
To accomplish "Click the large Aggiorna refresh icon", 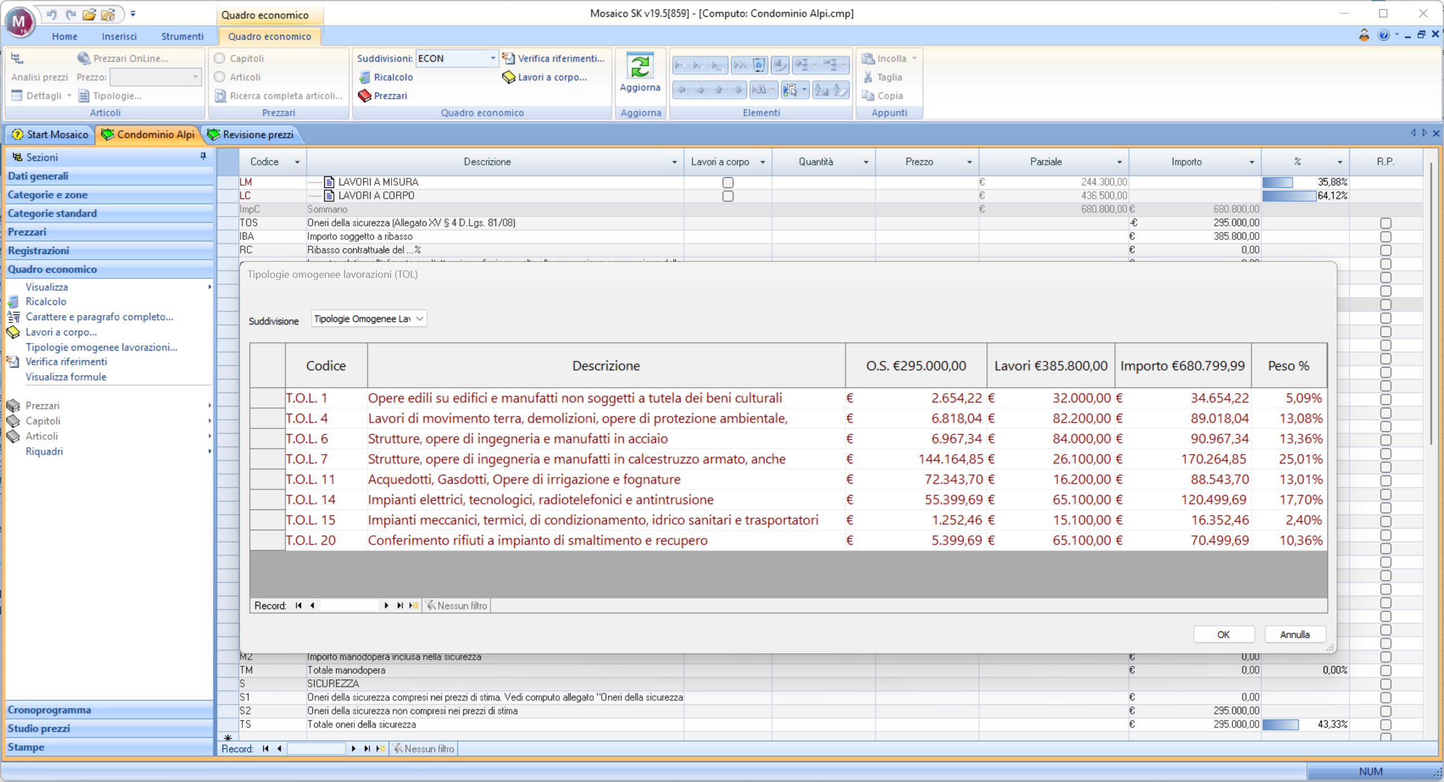I will [x=640, y=67].
